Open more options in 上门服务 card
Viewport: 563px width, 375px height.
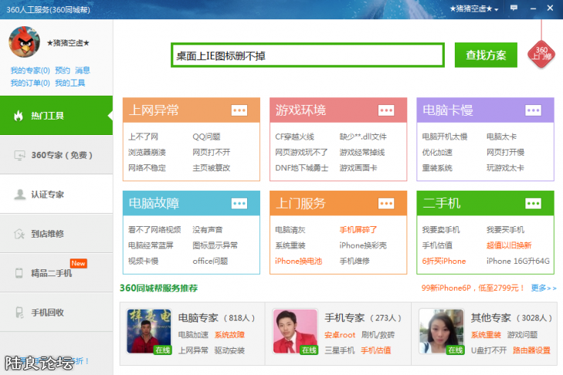click(x=386, y=204)
